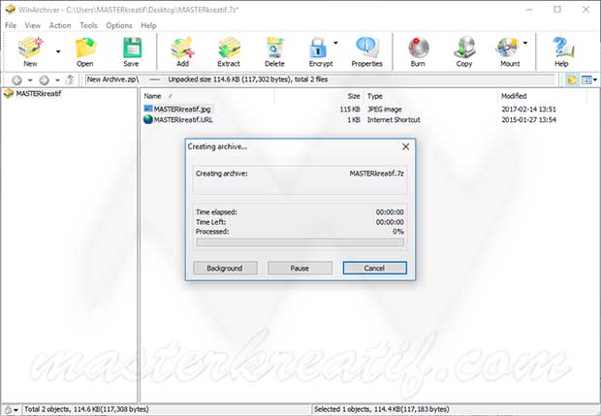Click the 2017-02-14 13:51 modified date

[x=528, y=109]
